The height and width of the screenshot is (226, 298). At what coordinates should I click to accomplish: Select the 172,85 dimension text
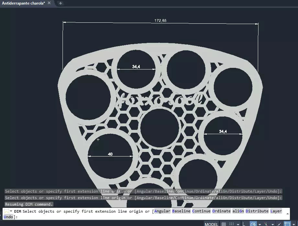click(x=160, y=20)
